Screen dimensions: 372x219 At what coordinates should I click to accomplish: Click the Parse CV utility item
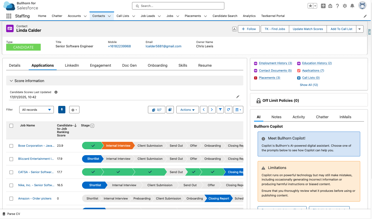point(11,214)
